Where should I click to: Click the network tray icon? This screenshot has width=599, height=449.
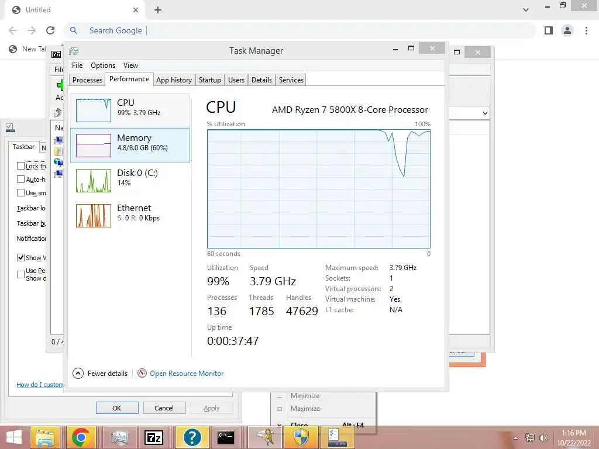point(530,437)
